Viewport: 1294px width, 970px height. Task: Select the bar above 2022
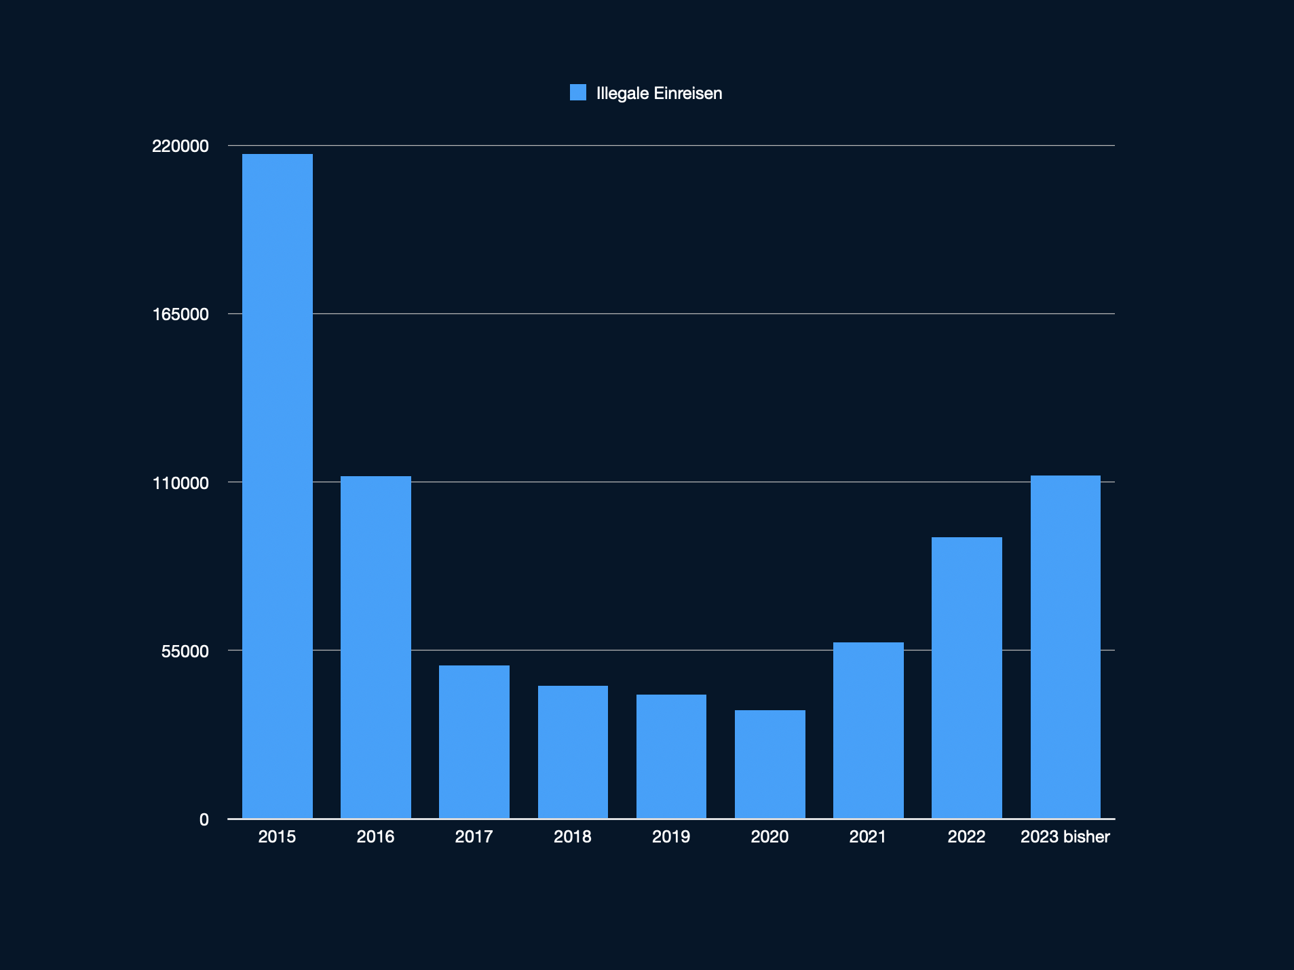[x=966, y=677]
